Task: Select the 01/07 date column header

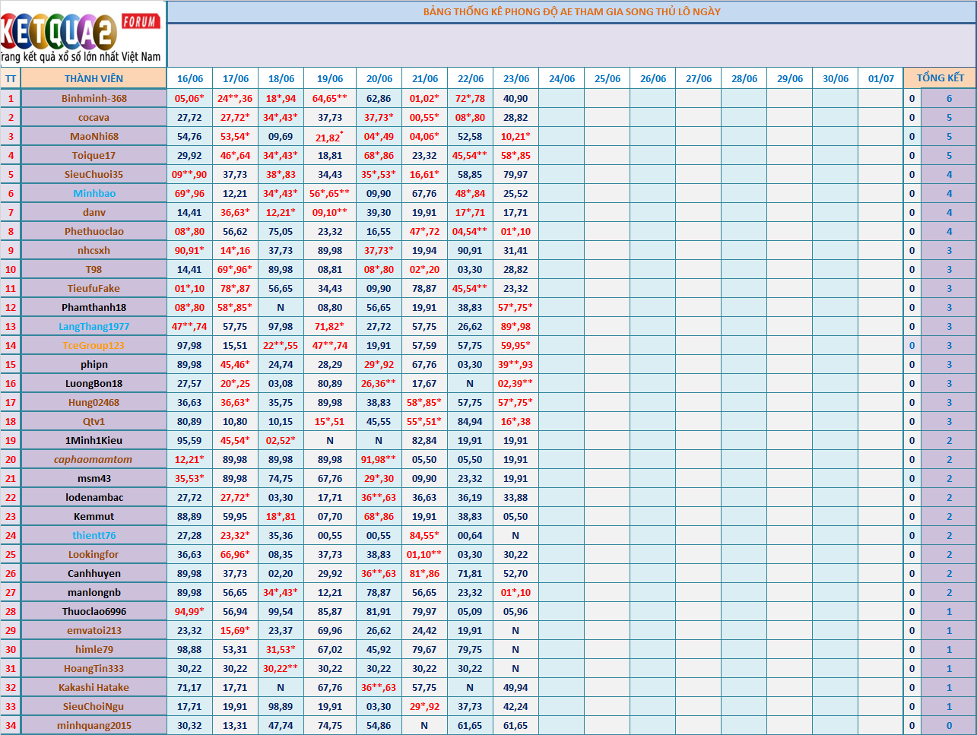Action: point(880,78)
